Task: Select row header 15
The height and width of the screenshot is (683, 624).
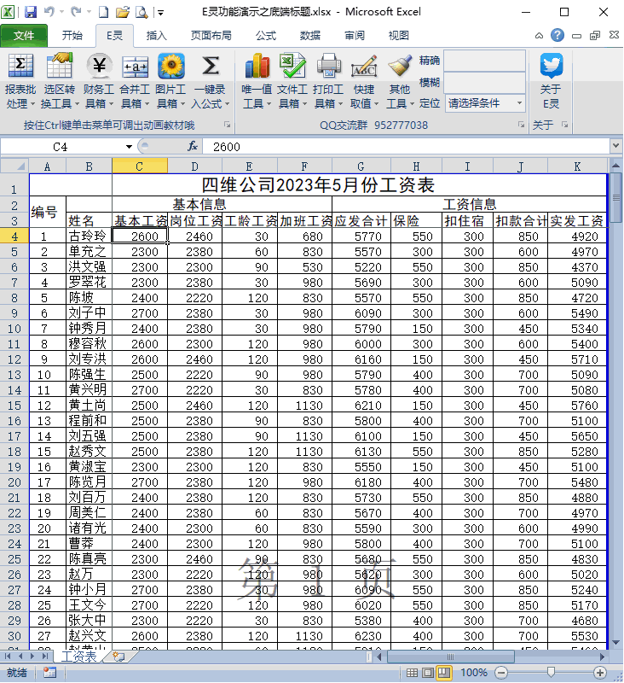Action: click(x=14, y=406)
